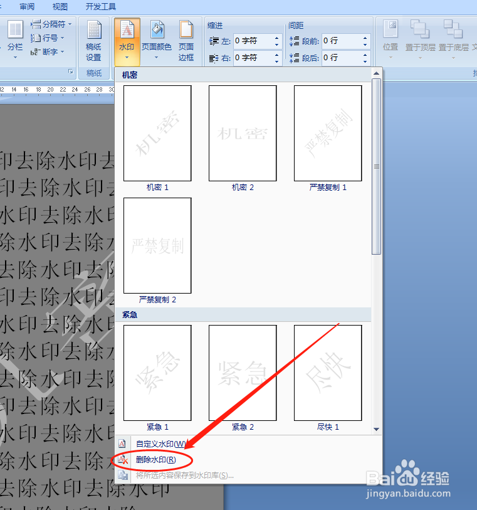The image size is (477, 510).
Task: Open the 断字 hyphenation menu
Action: click(48, 51)
